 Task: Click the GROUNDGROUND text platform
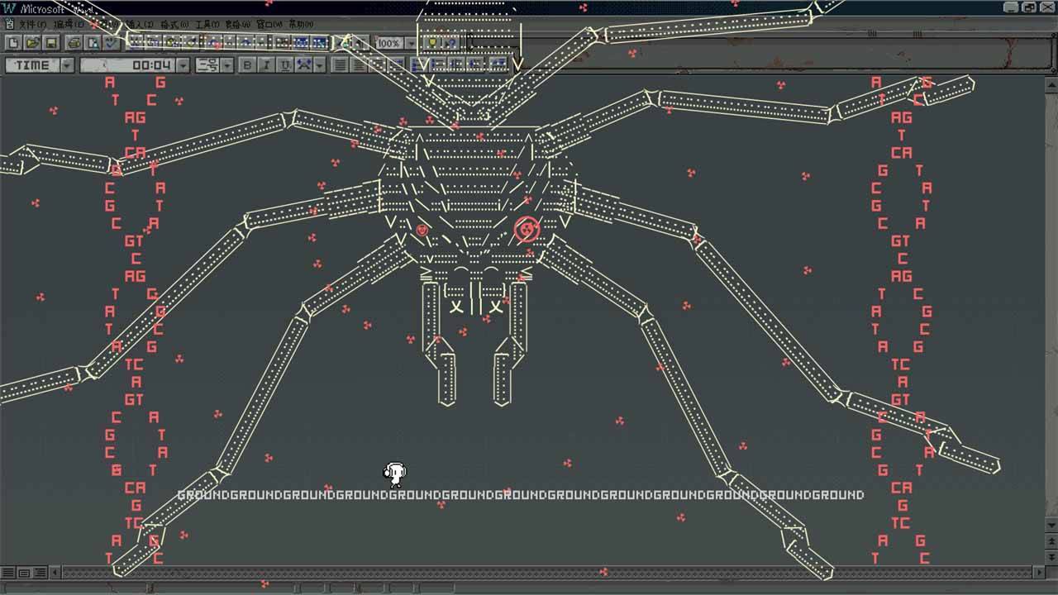pyautogui.click(x=521, y=495)
